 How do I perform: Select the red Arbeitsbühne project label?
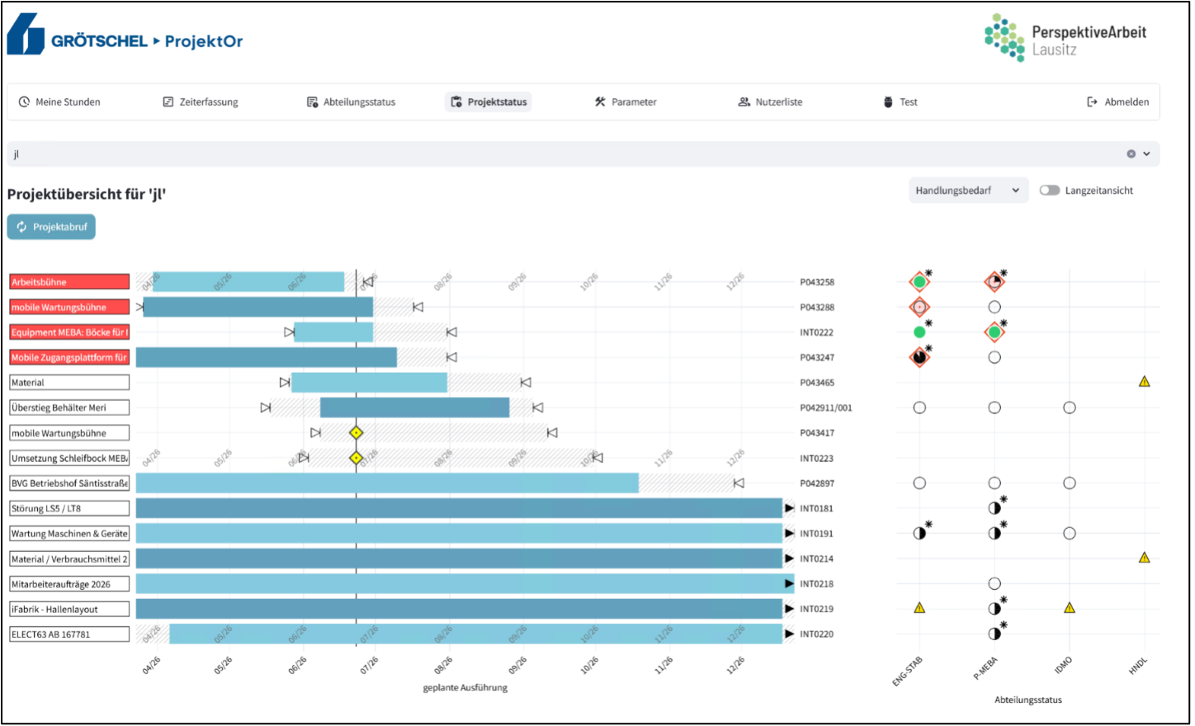pyautogui.click(x=70, y=282)
